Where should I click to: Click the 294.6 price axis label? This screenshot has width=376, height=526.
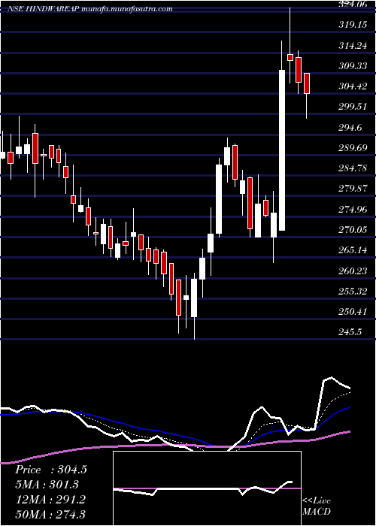[x=350, y=128]
